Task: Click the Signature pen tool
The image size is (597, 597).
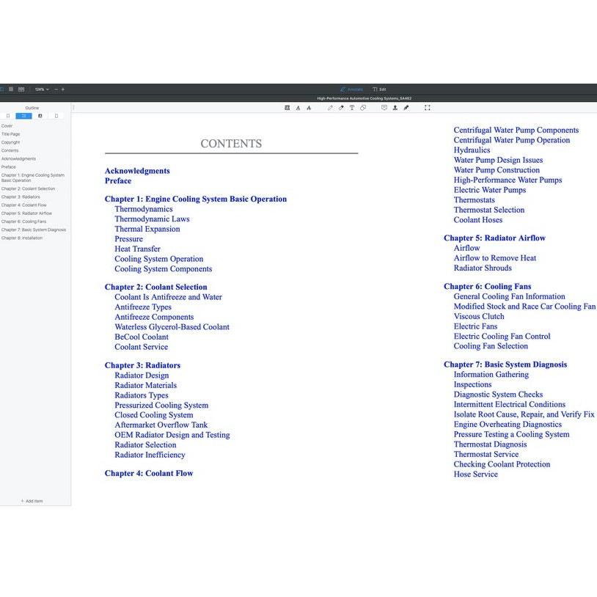Action: pyautogui.click(x=406, y=108)
